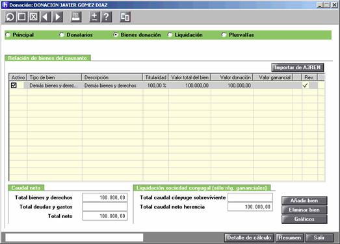This screenshot has height=244, width=340.
Task: Click the printer toolbar icon
Action: (76, 17)
